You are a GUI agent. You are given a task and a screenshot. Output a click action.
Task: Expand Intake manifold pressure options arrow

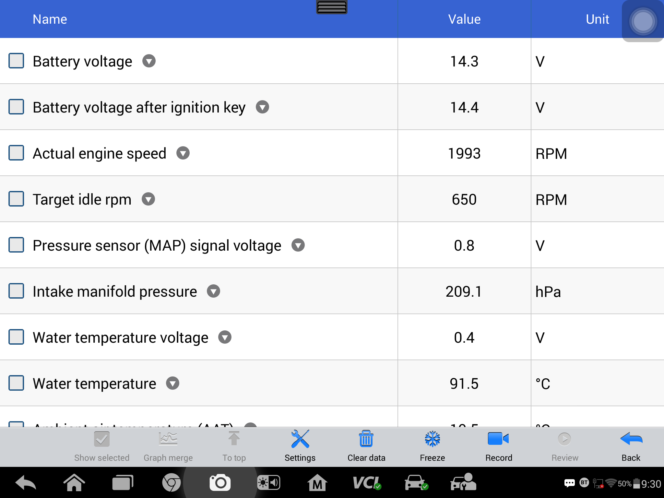click(x=214, y=291)
